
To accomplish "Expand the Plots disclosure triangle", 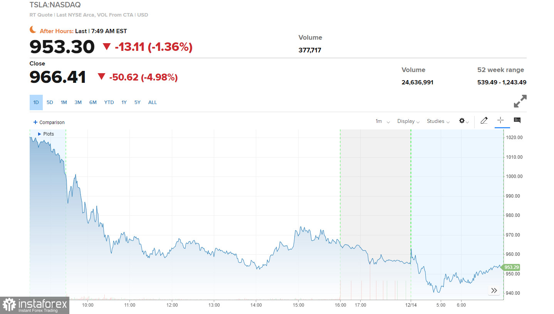I will [39, 134].
